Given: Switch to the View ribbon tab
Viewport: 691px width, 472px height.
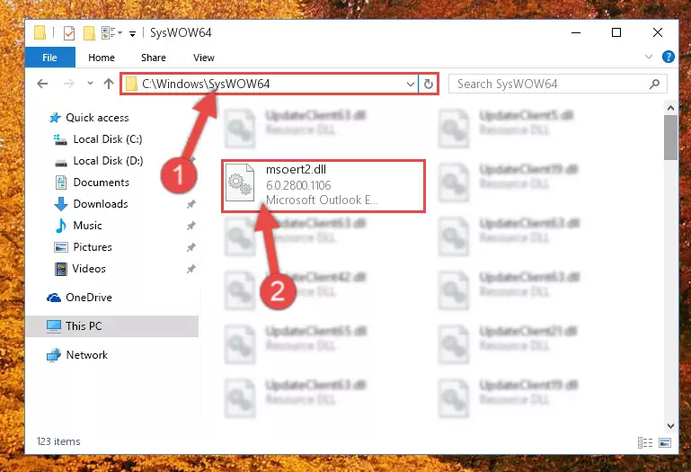Looking at the screenshot, I should 204,58.
